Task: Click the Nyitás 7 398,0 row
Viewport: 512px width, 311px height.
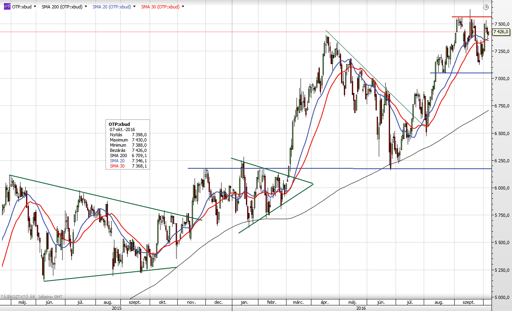Action: point(128,135)
